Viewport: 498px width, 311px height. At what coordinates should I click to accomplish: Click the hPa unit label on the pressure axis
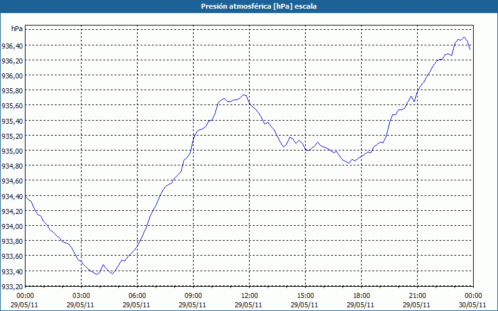(17, 29)
